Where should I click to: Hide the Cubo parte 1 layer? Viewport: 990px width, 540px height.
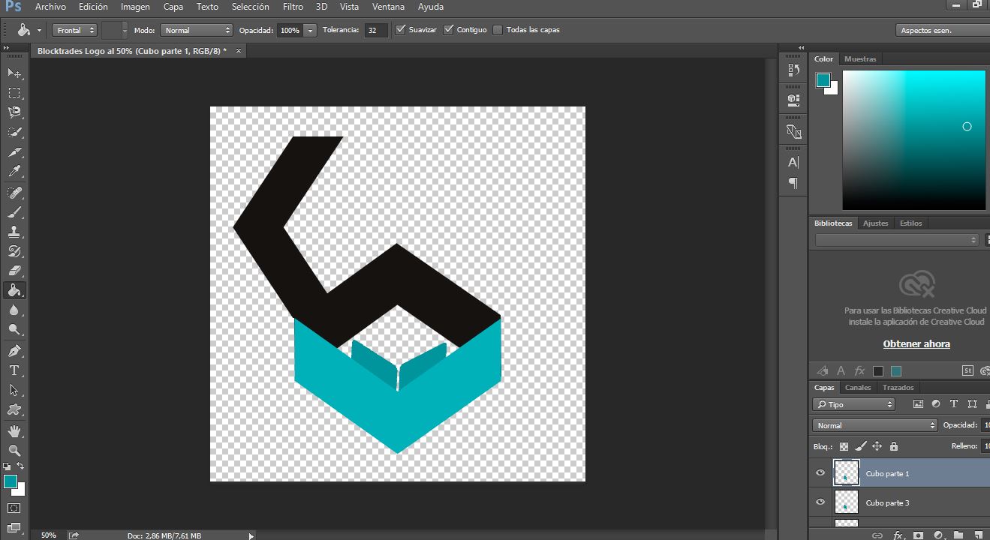tap(820, 473)
